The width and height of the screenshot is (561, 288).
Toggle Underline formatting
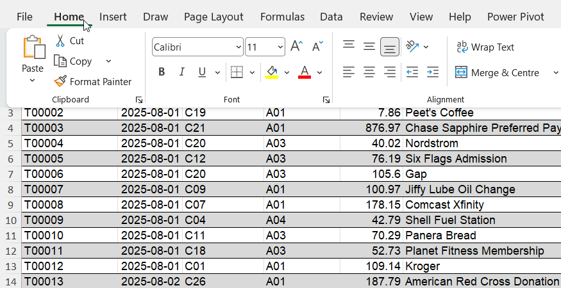pos(202,72)
